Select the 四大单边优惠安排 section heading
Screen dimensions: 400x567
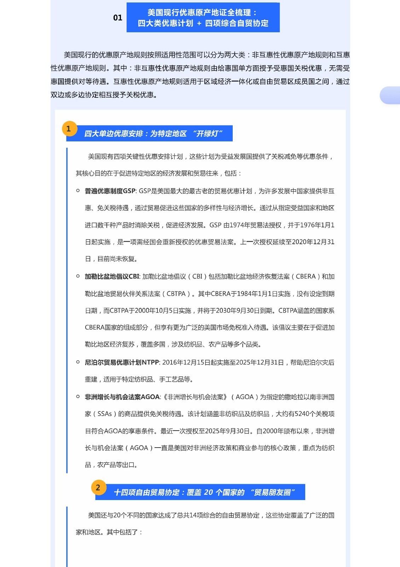click(x=153, y=134)
